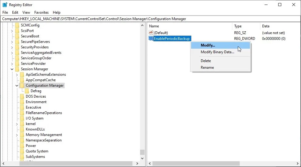The image size is (301, 167).
Task: Click the ScsiPort folder icon
Action: [x=17, y=31]
